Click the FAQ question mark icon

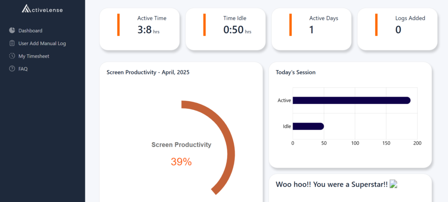pos(12,69)
